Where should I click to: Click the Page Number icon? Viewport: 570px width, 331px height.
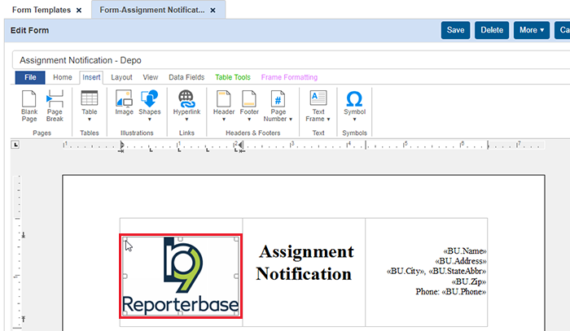pyautogui.click(x=278, y=106)
